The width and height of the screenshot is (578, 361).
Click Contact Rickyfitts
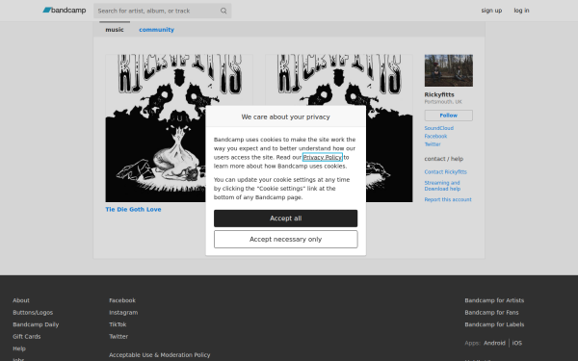(445, 172)
